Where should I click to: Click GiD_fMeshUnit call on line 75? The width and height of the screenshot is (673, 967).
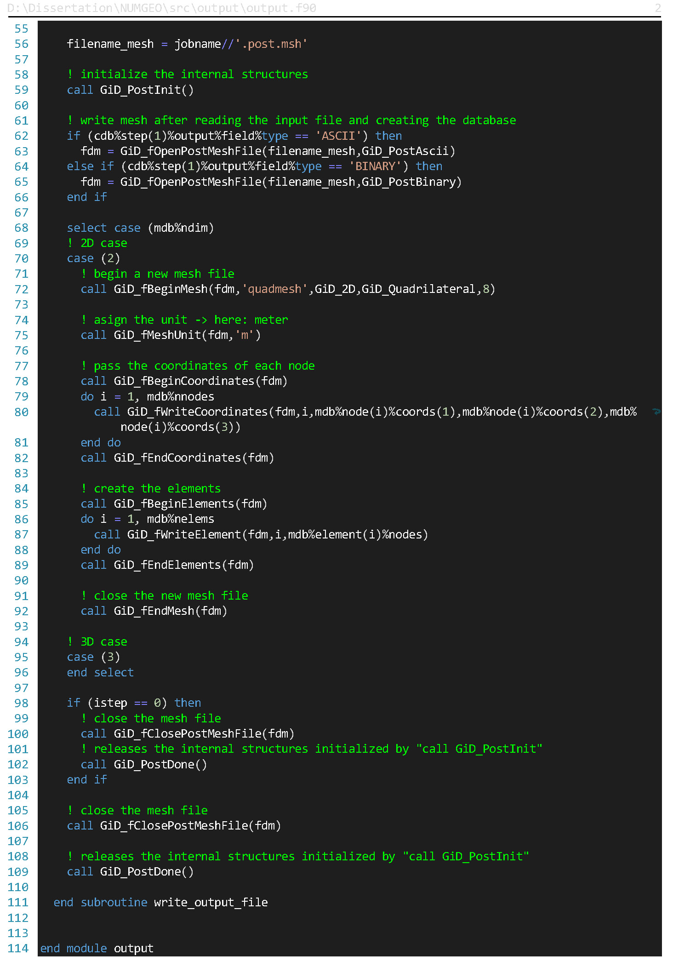(157, 335)
